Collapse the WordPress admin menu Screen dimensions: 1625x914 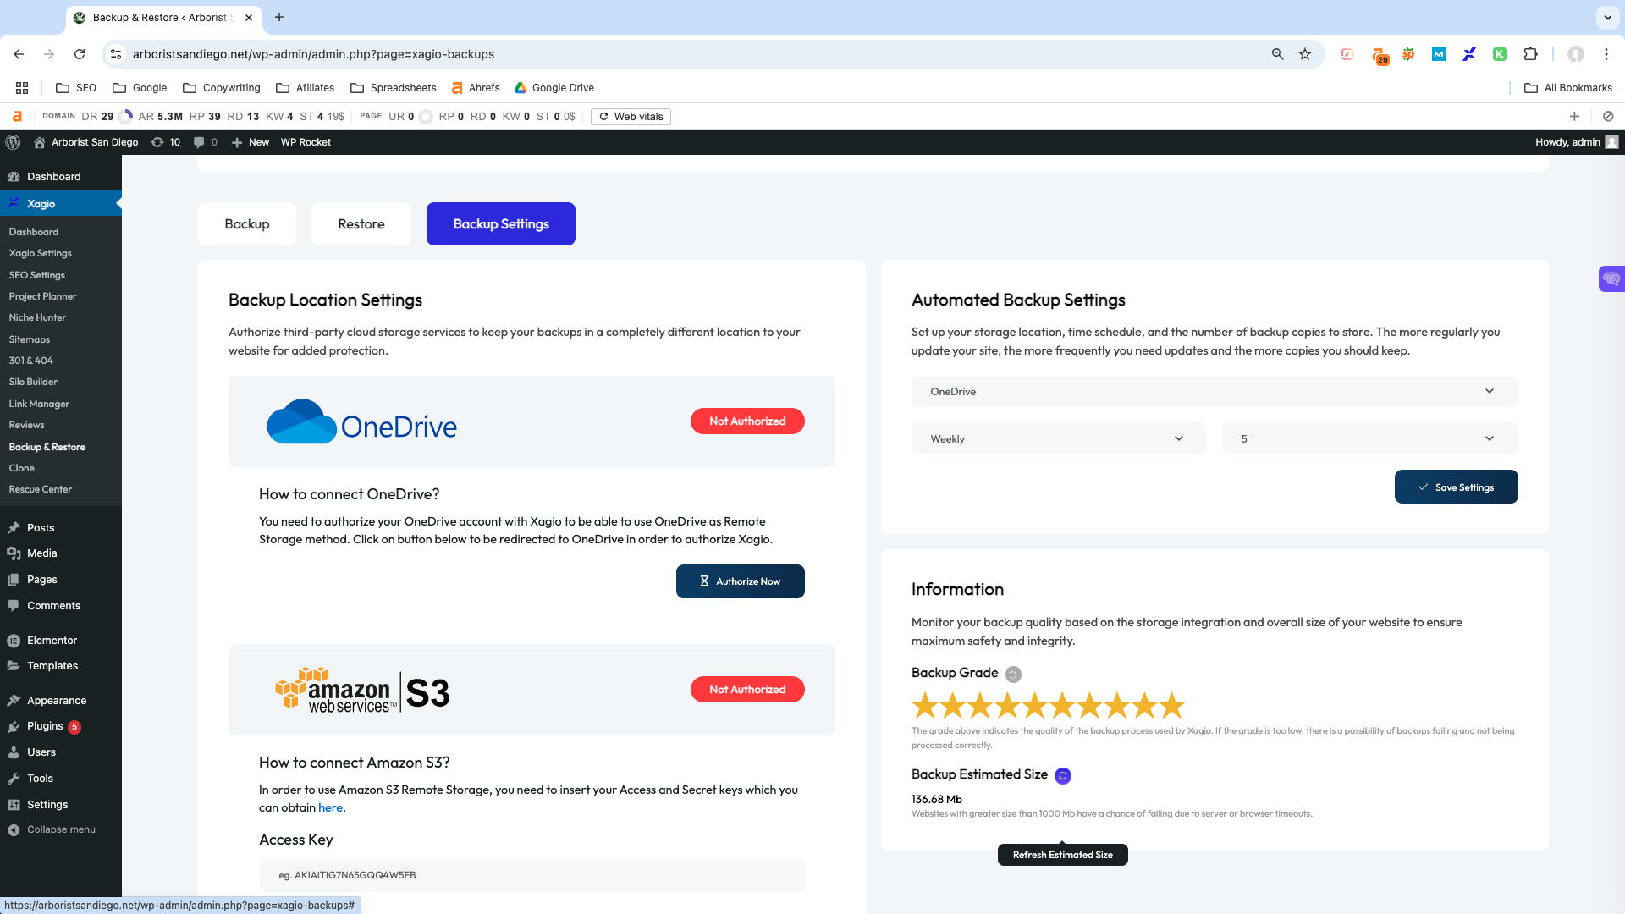(52, 830)
